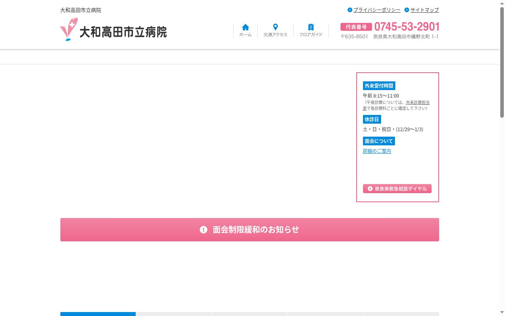The height and width of the screenshot is (316, 505).
Task: Open the 奈良県救急相談ダイヤル button
Action: tap(397, 189)
